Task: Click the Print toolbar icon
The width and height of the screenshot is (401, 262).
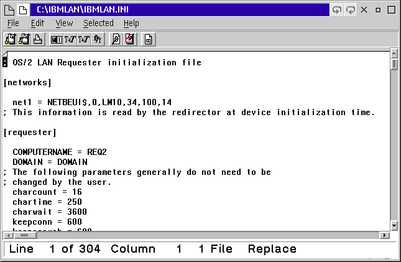Action: click(x=38, y=39)
